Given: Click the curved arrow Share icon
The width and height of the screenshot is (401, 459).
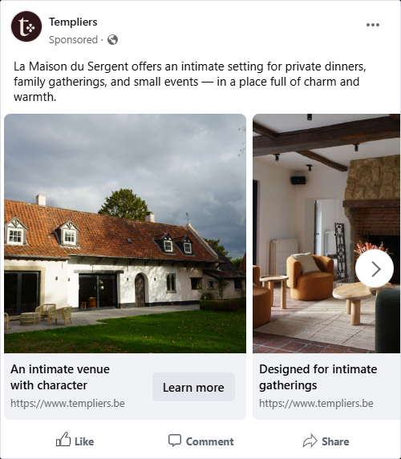Looking at the screenshot, I should 310,441.
